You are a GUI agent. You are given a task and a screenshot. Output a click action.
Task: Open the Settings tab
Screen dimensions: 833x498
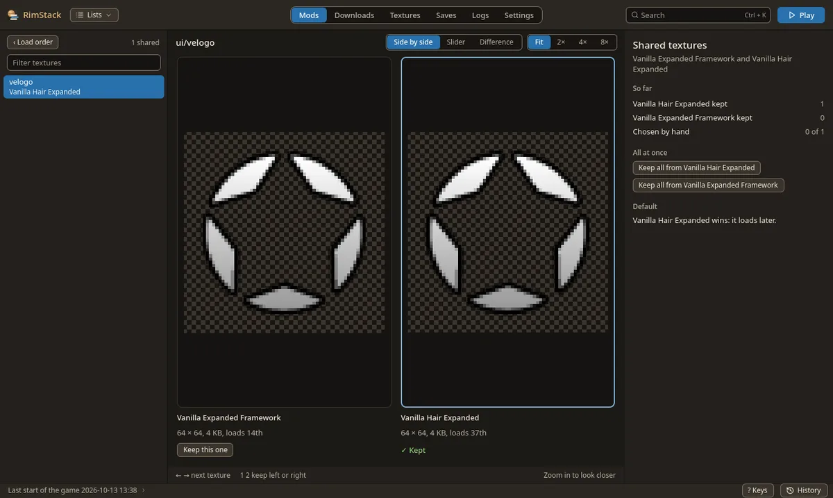(x=519, y=15)
